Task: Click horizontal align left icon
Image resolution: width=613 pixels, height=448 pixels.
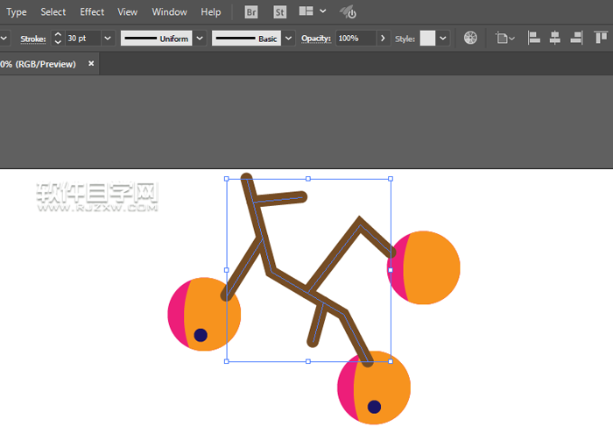Action: [533, 39]
